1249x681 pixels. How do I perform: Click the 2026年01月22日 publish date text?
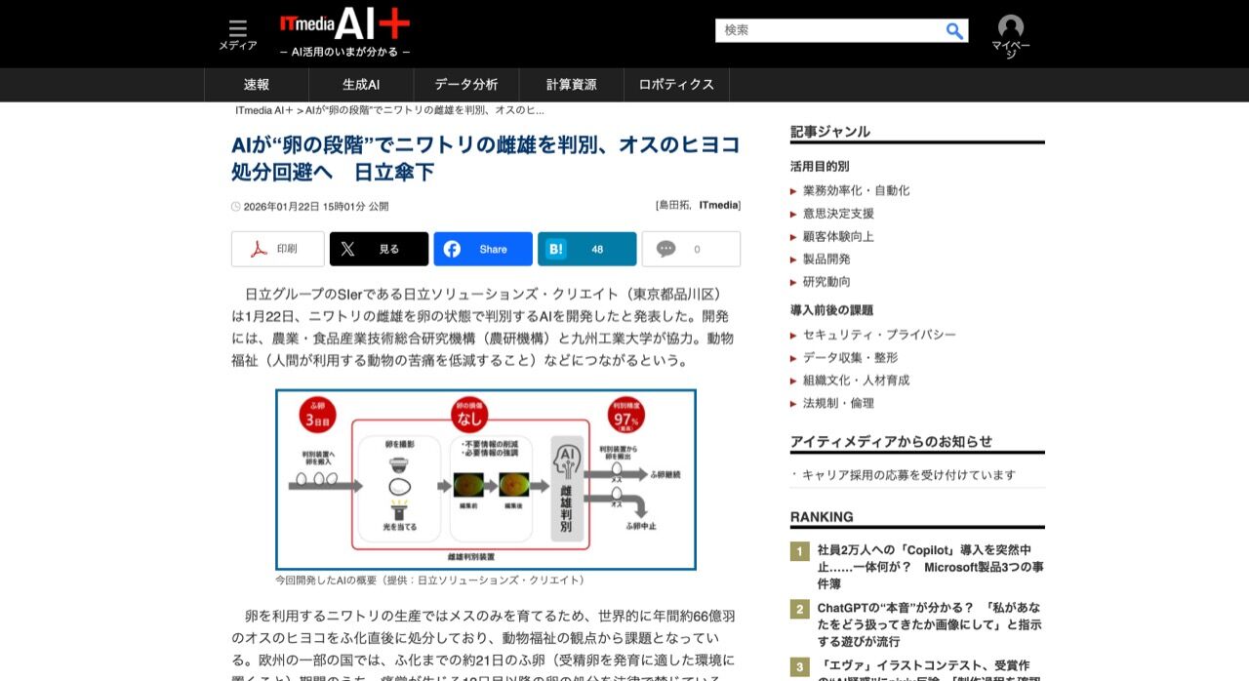click(x=316, y=207)
